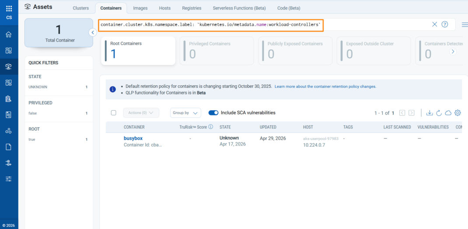Refresh the containers table

pos(439,113)
